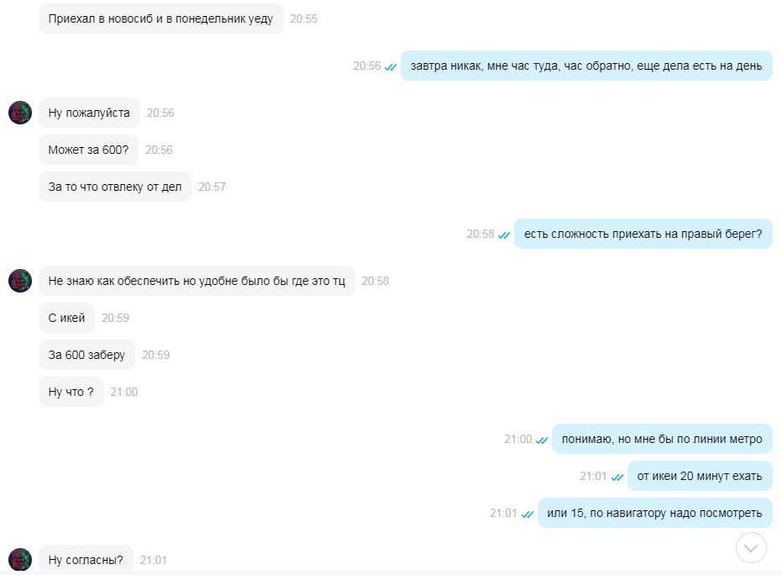This screenshot has height=575, width=782.
Task: Select message "За 600 заберу"
Action: [87, 355]
